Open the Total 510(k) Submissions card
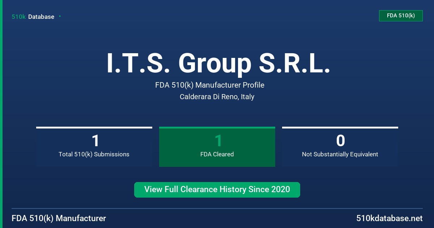434x228 pixels. (94, 147)
